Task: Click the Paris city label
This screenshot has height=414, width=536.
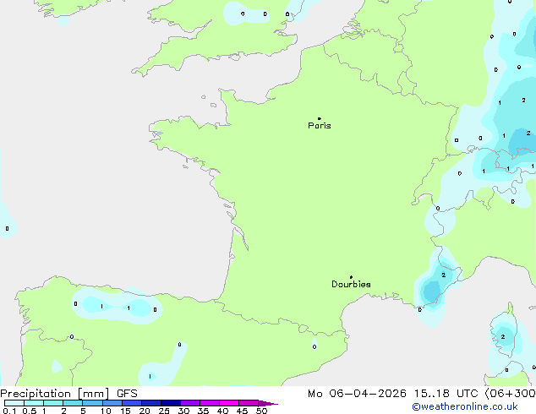Action: [x=320, y=126]
